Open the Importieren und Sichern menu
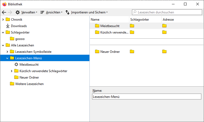 [x=86, y=12]
